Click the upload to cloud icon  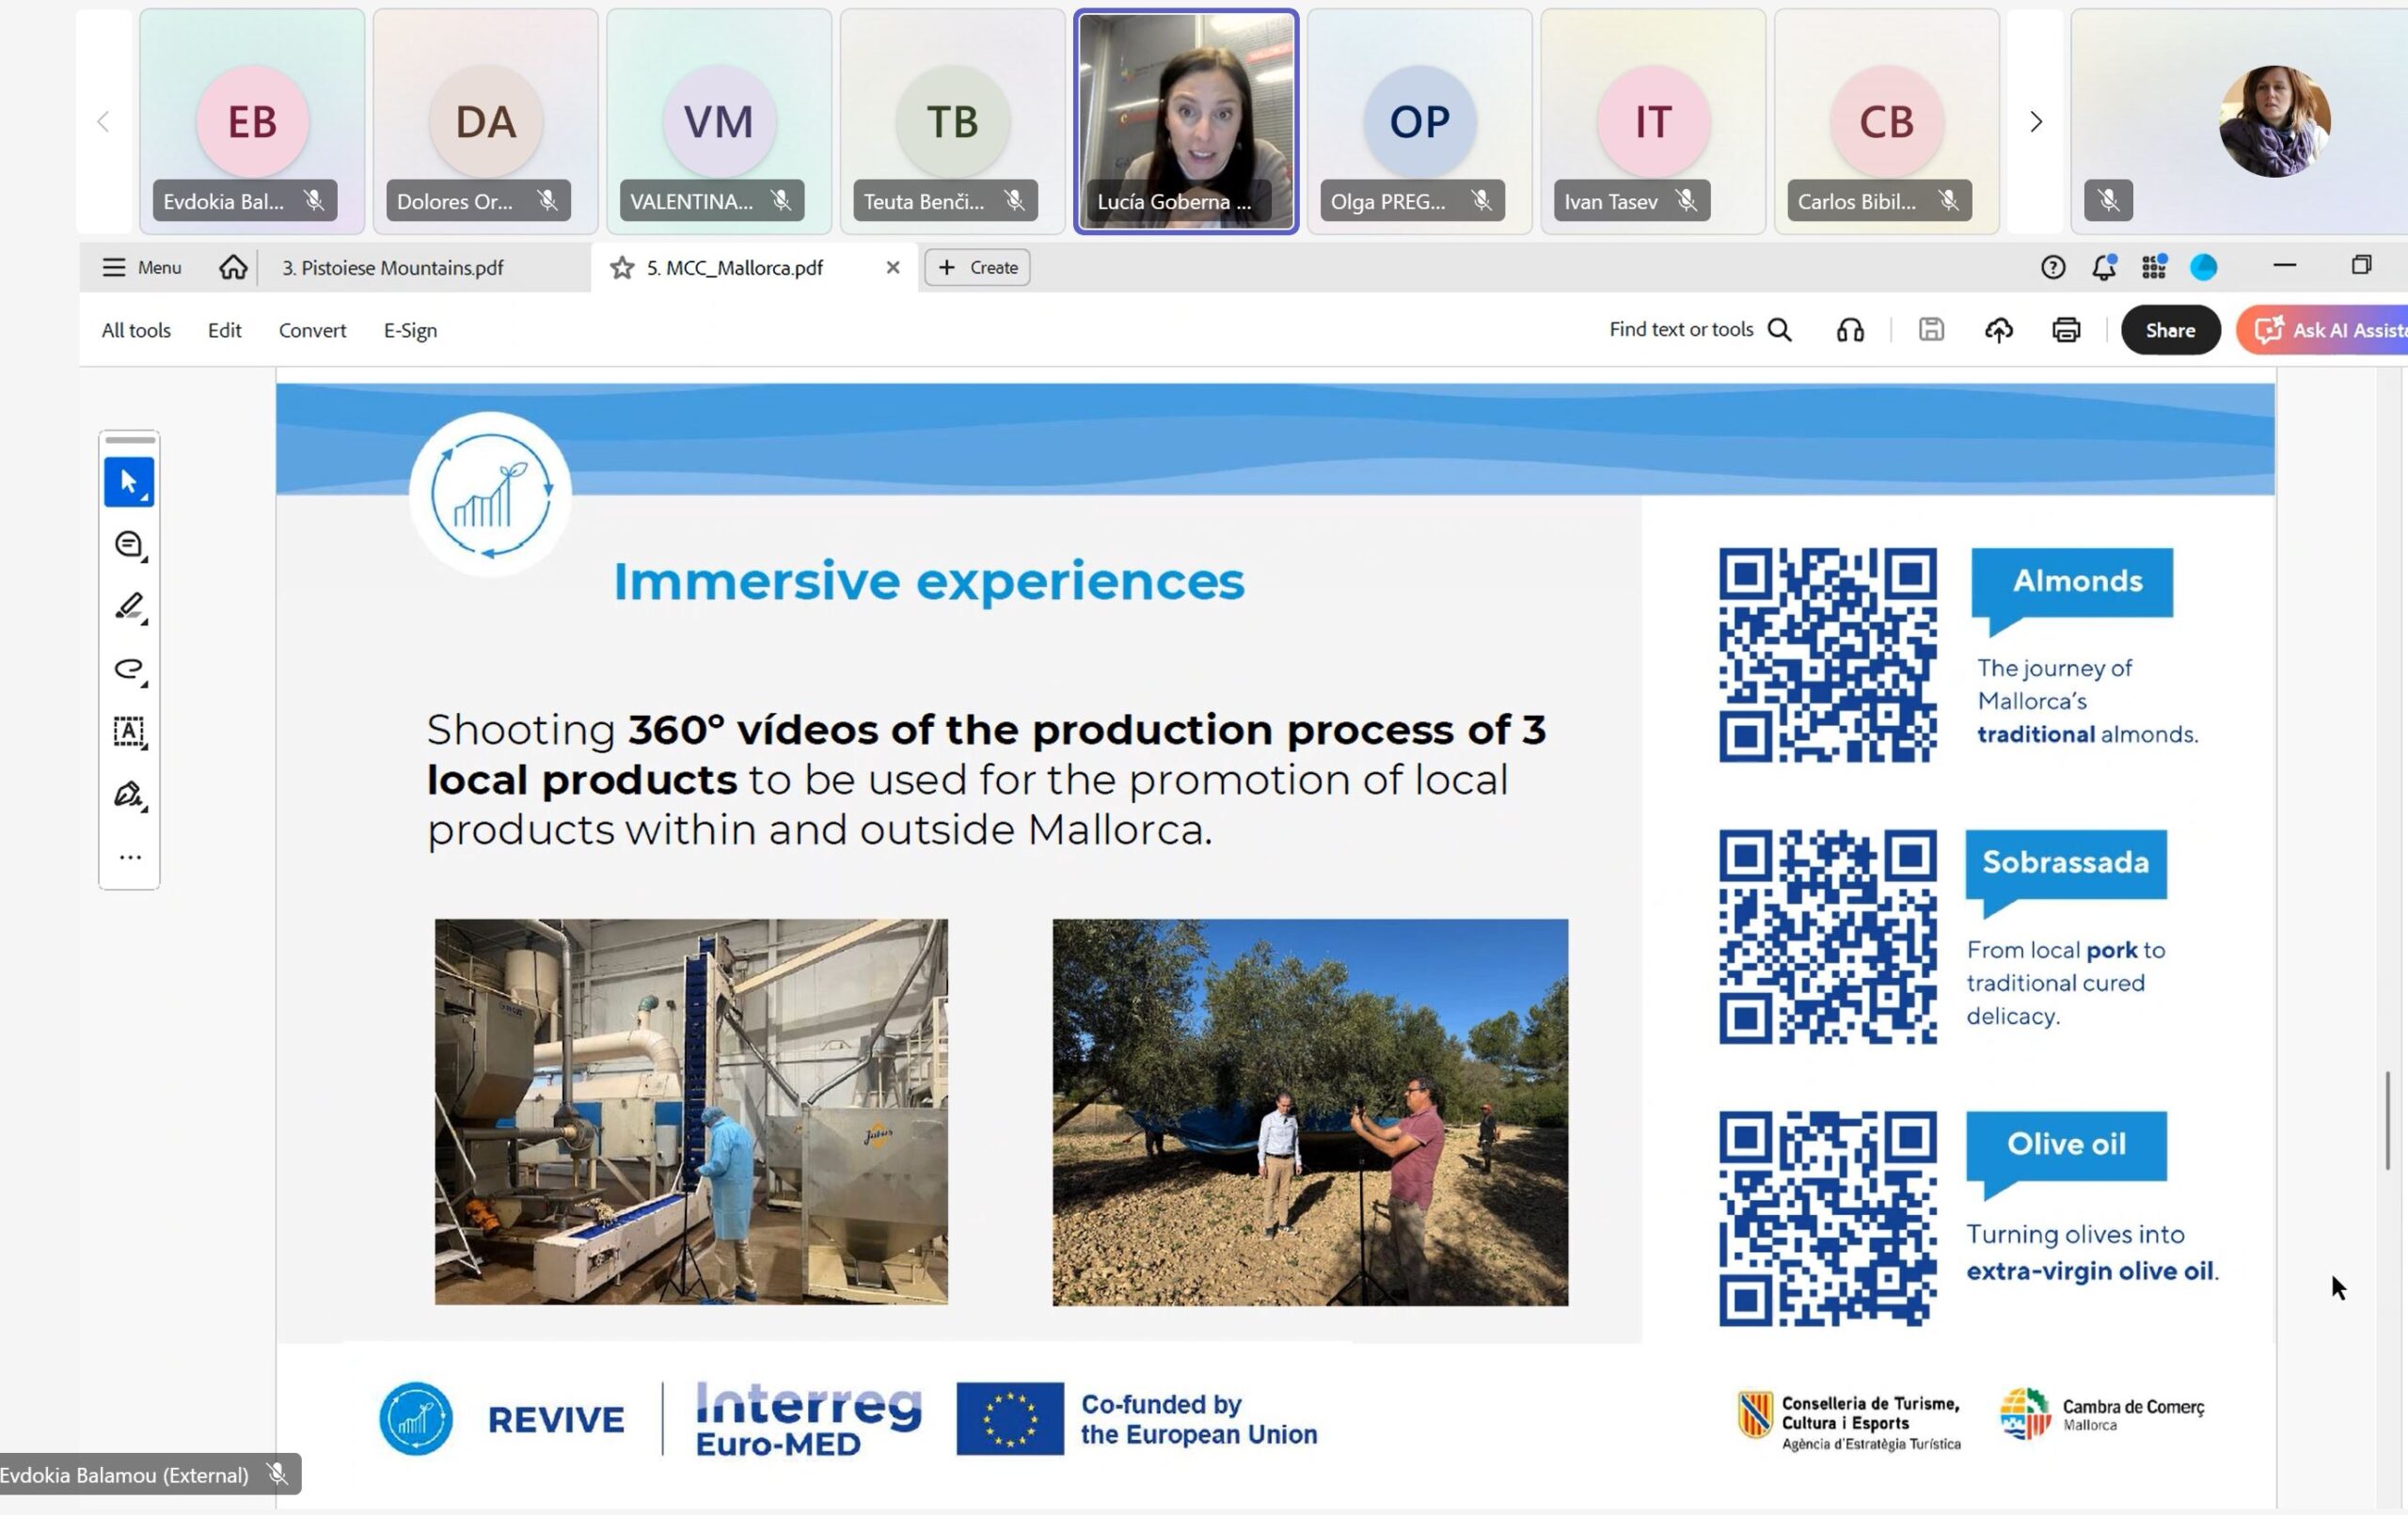tap(1998, 330)
